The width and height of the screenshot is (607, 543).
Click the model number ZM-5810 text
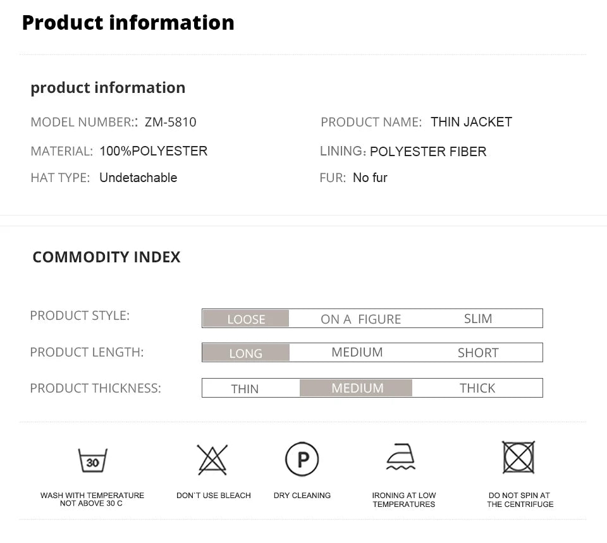click(x=171, y=122)
